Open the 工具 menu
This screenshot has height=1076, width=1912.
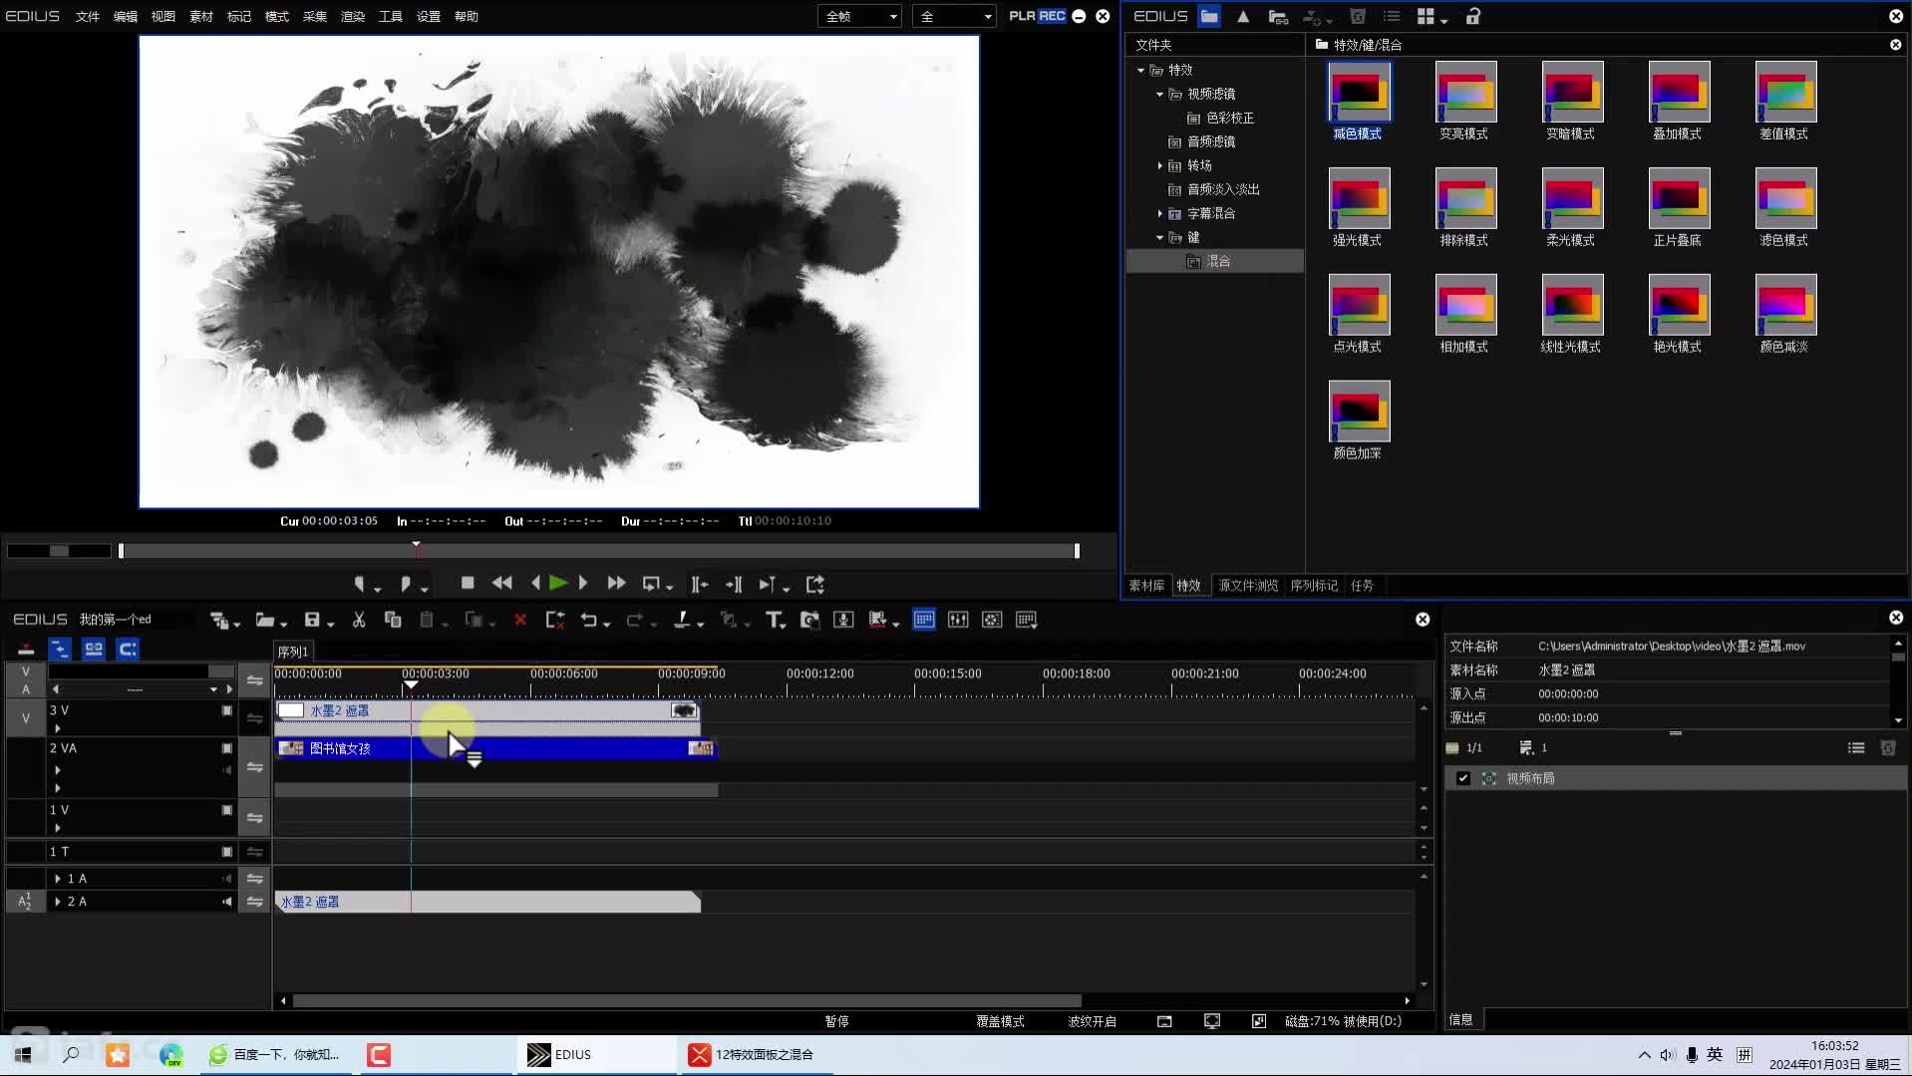point(391,16)
